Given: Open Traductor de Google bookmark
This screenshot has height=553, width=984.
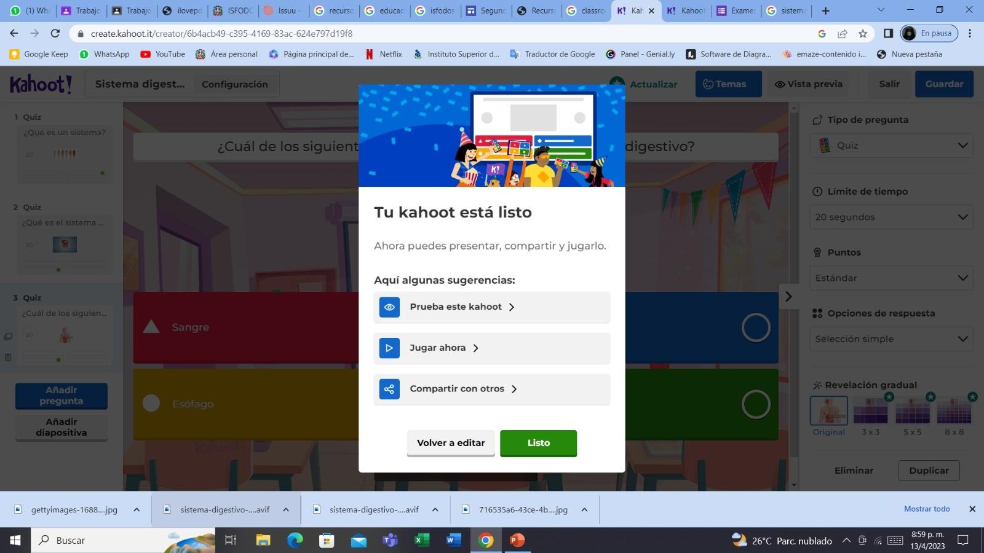Looking at the screenshot, I should [x=552, y=54].
